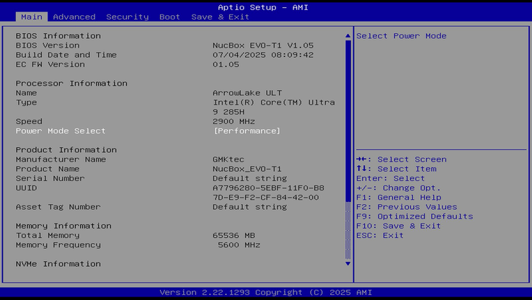Click the lower scrollbar track area
Image resolution: width=532 pixels, height=300 pixels.
[347, 231]
